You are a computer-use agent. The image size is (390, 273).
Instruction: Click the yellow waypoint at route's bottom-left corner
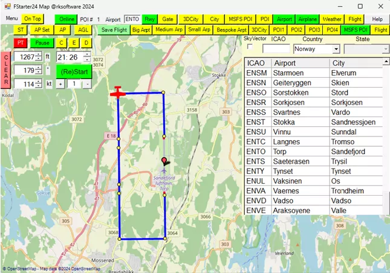click(x=119, y=239)
